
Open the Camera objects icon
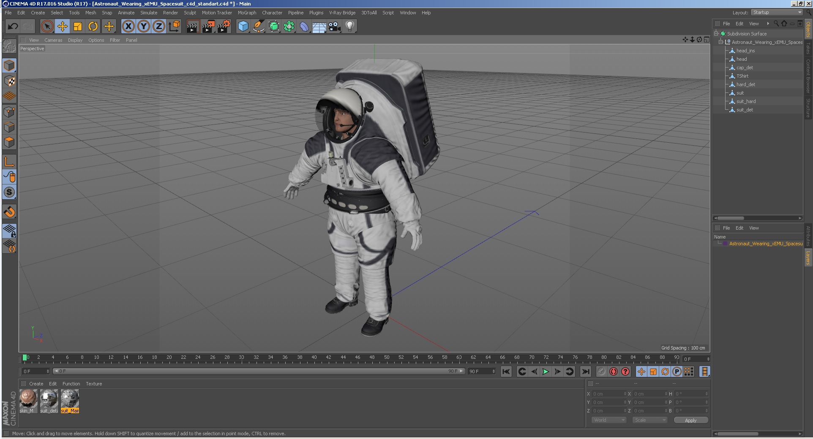click(335, 27)
